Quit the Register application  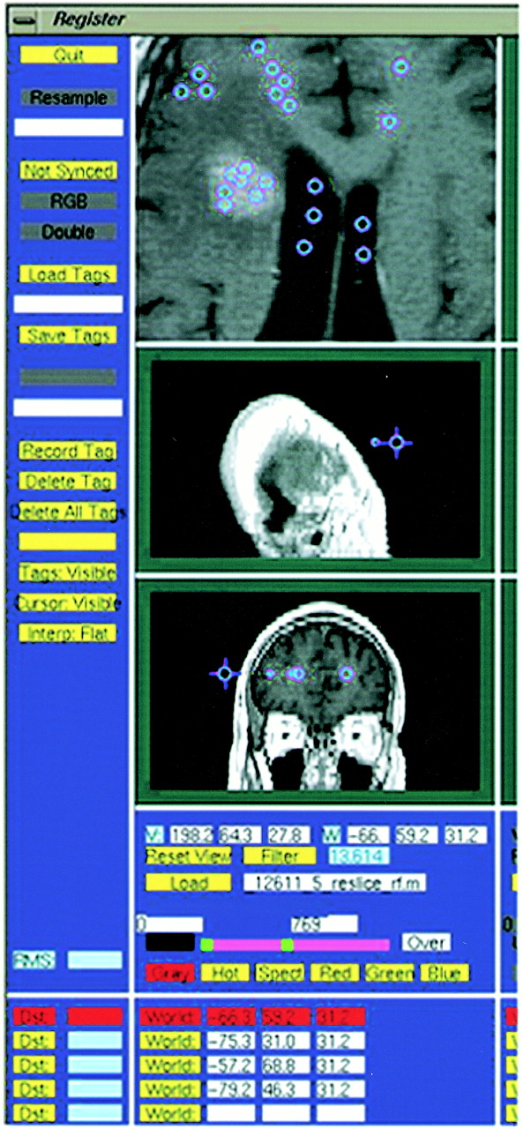68,55
